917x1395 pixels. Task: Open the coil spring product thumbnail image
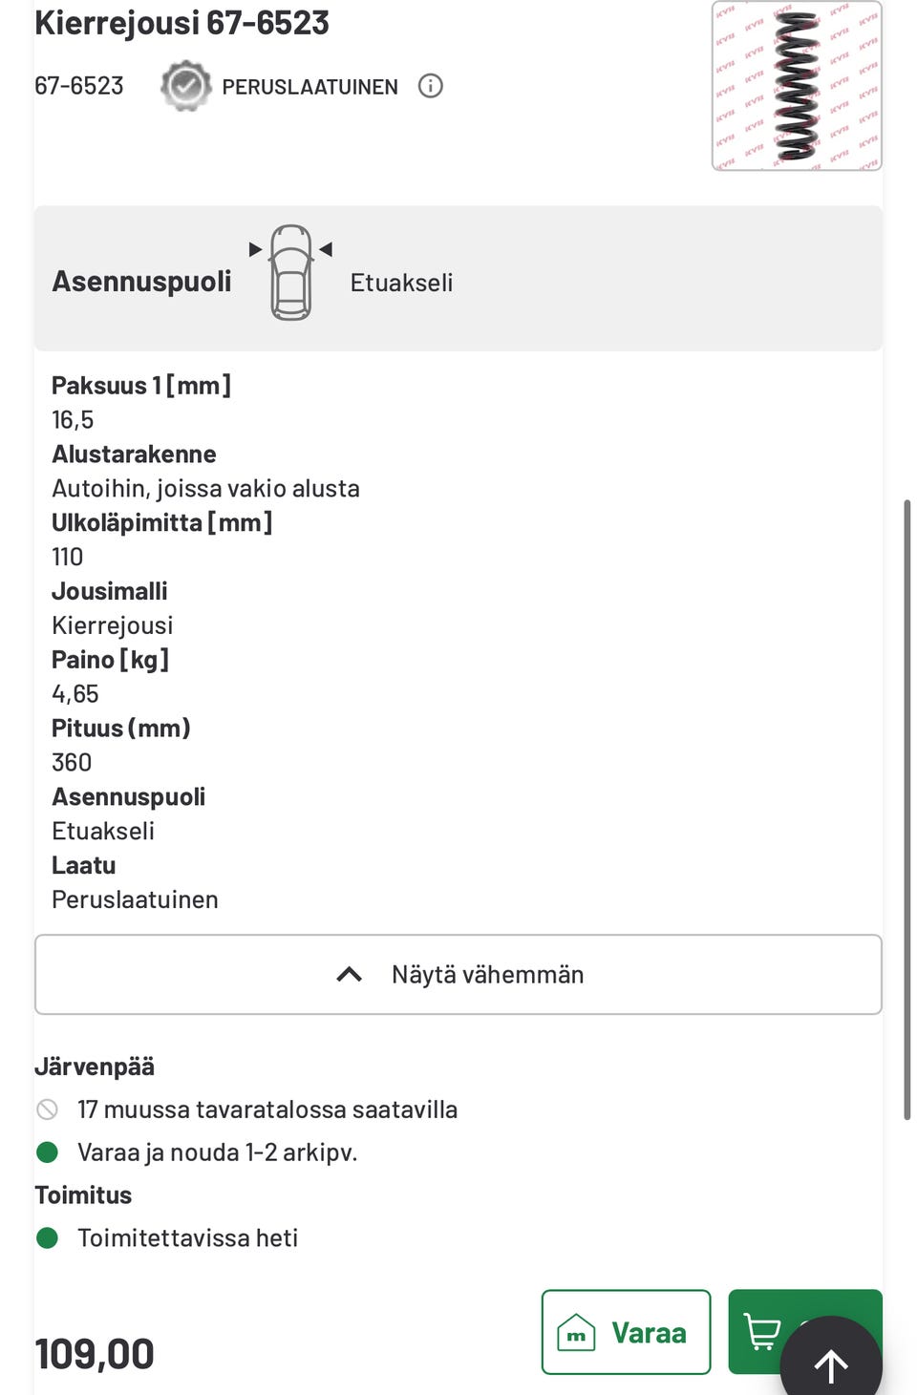[797, 86]
